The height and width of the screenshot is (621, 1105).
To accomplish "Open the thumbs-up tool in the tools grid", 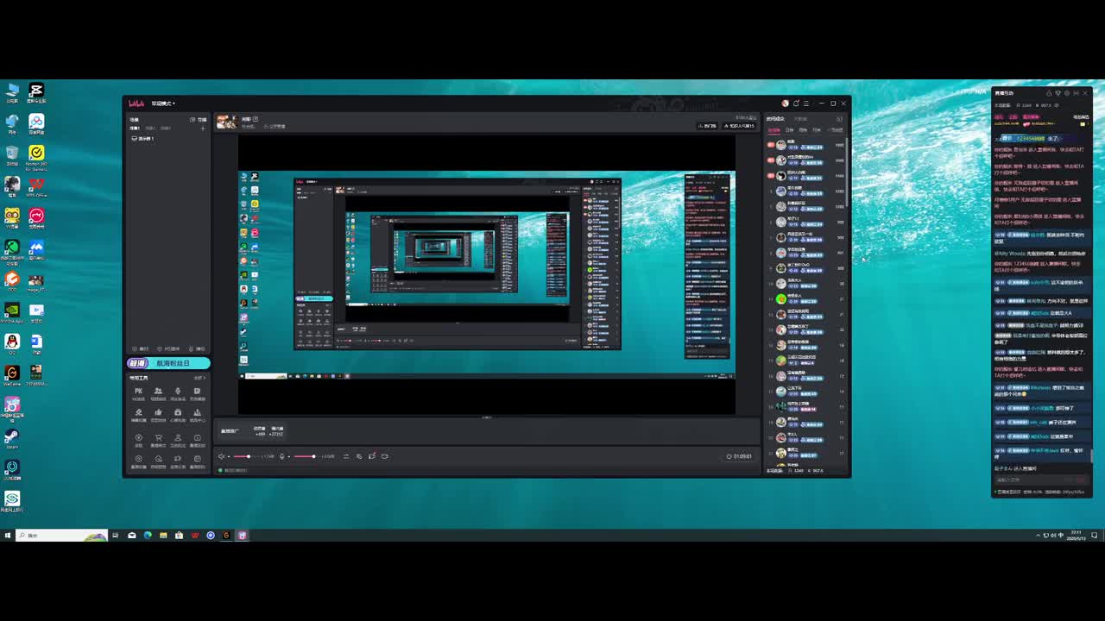I will [158, 414].
